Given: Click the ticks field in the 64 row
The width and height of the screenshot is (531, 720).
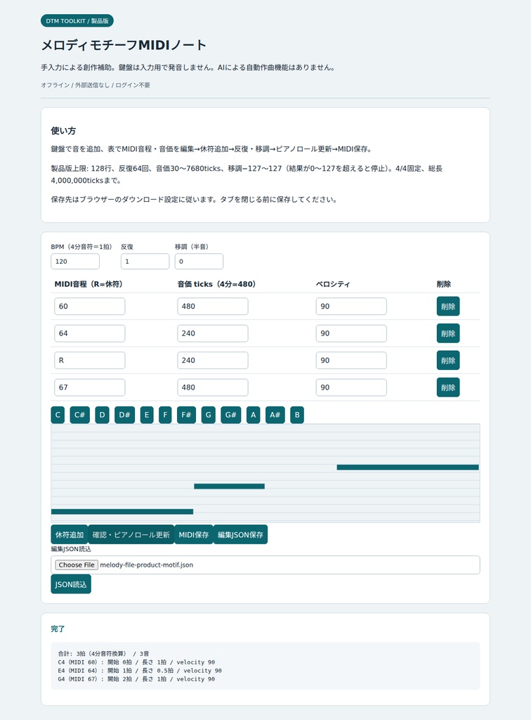Looking at the screenshot, I should click(x=213, y=333).
